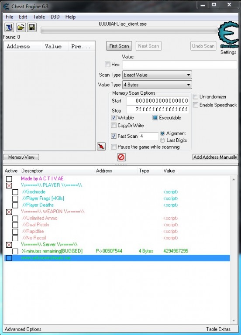This screenshot has width=241, height=335.
Task: Toggle the www.unknowncheats.me row checkbox
Action: pyautogui.click(x=9, y=258)
